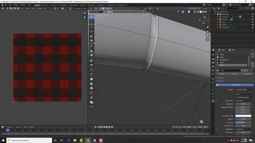
Task: Play the animation in timeline
Action: (107, 127)
